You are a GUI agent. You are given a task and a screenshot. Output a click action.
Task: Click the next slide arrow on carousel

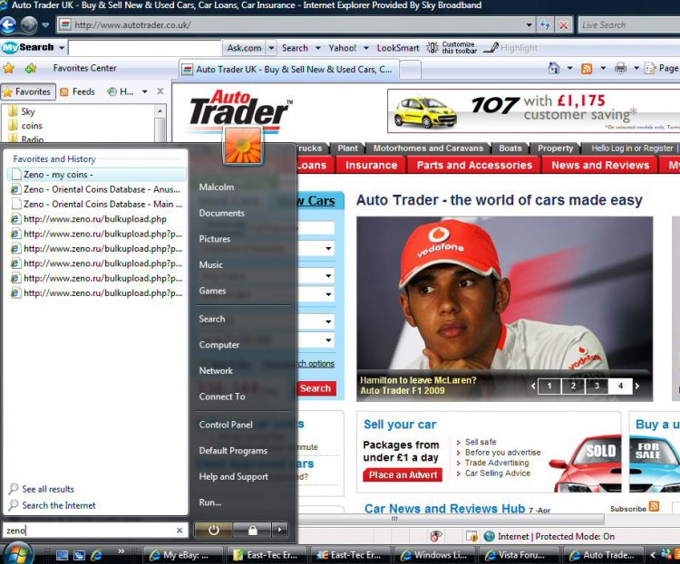(637, 386)
